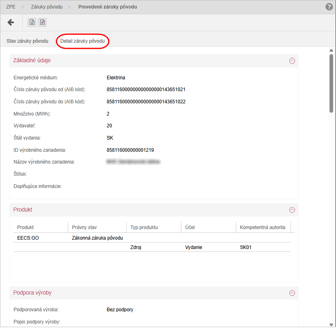Select the EECS:GO product row

pyautogui.click(x=28, y=238)
